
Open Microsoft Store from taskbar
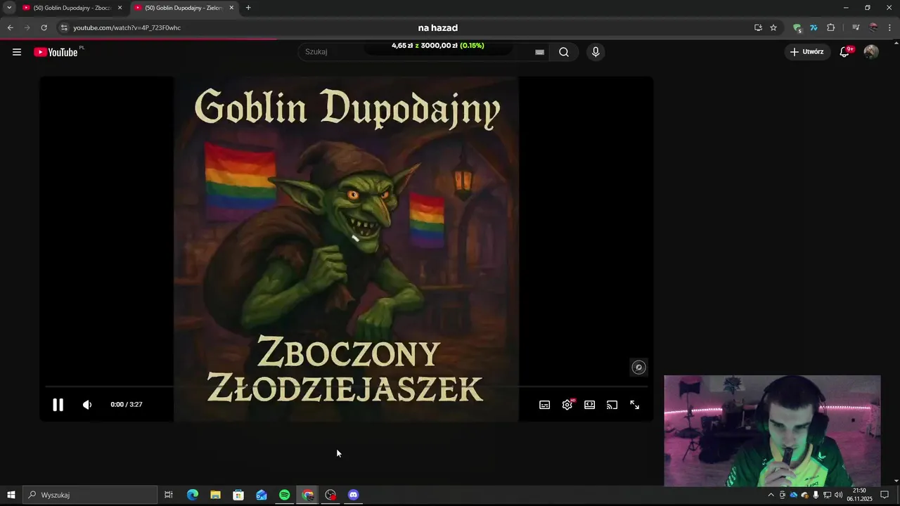pos(238,495)
